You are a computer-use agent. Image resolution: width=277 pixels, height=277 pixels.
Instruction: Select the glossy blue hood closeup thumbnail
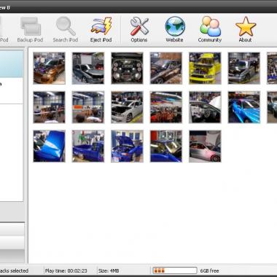[50, 146]
